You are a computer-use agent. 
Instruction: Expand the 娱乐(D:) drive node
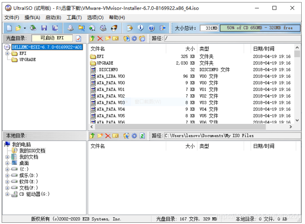(8, 176)
